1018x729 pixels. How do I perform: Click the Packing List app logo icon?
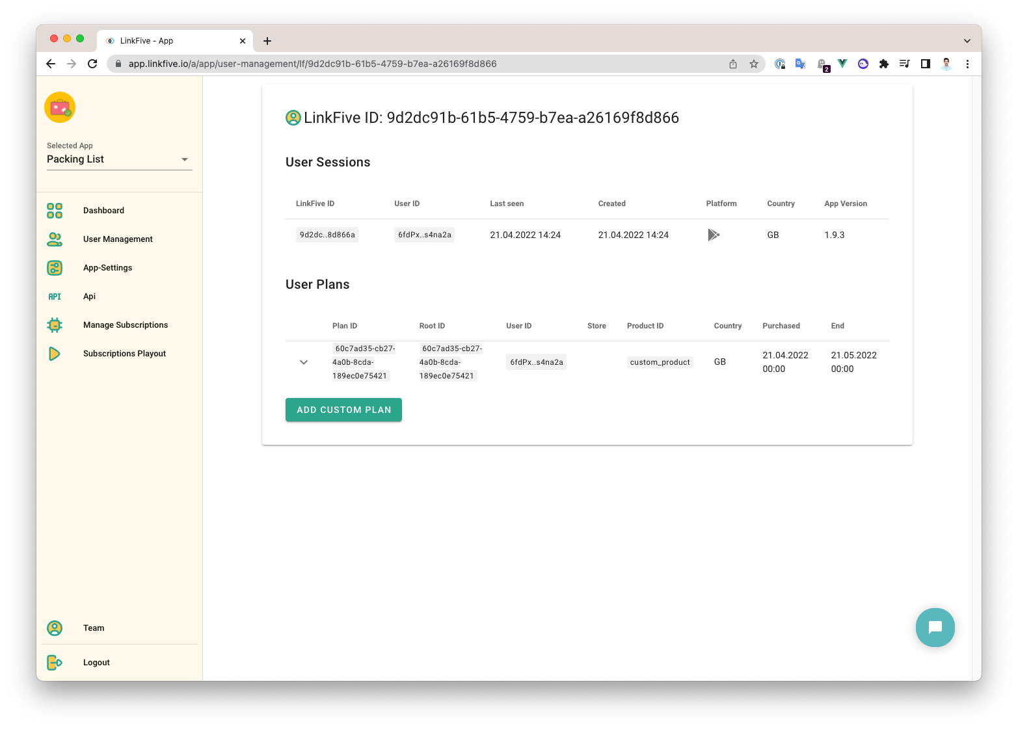pyautogui.click(x=60, y=107)
